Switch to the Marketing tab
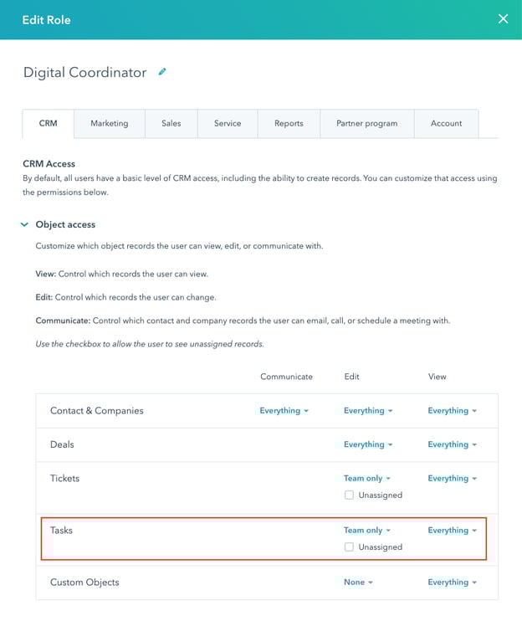 click(x=110, y=123)
